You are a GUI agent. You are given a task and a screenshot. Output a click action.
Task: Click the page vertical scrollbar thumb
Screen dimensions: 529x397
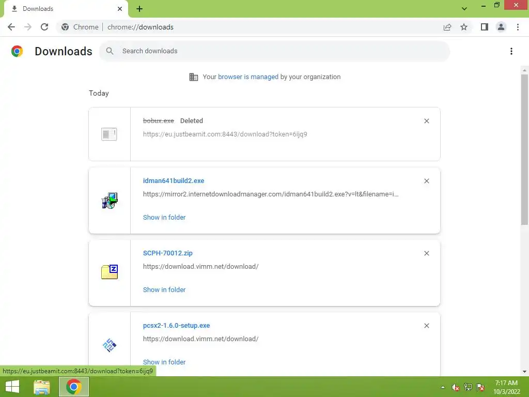click(524, 149)
